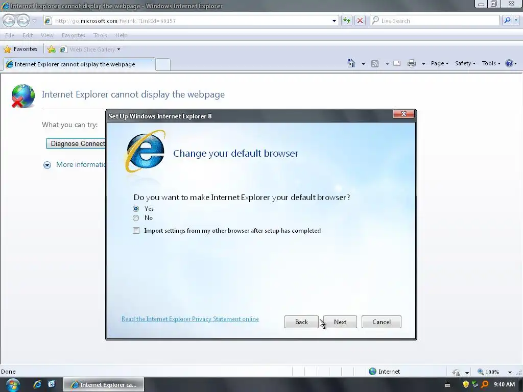
Task: Expand the Feeds dropdown arrow
Action: coord(387,63)
